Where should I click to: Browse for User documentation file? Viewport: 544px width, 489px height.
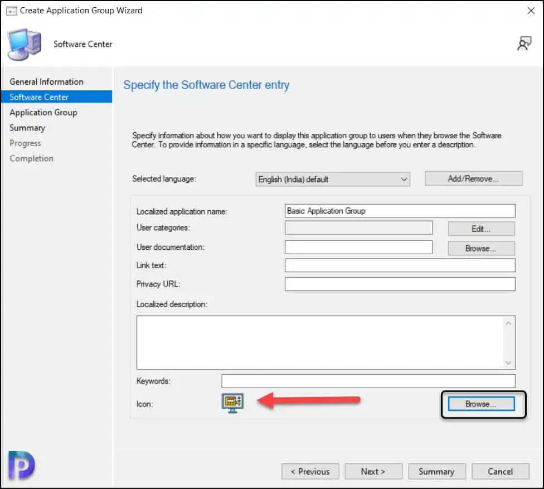[x=481, y=249]
